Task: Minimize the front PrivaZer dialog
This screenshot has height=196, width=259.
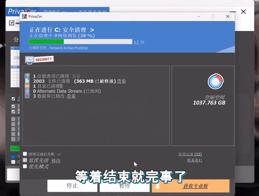Action: 199,16
